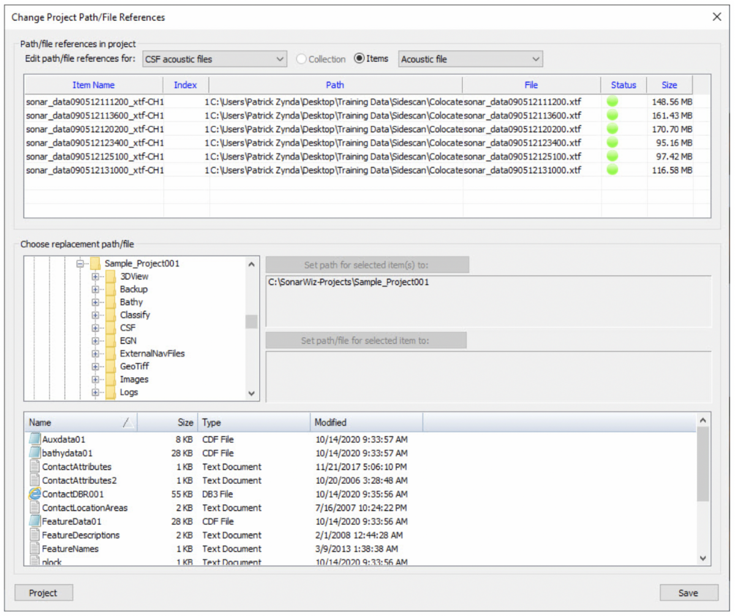Select the sonar_data090512123400_xtf-CH1 row
The height and width of the screenshot is (616, 735).
point(94,143)
